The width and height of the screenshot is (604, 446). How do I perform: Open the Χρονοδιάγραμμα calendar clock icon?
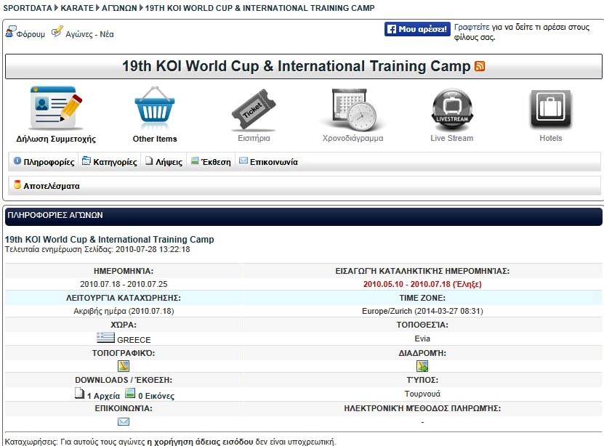tap(353, 109)
